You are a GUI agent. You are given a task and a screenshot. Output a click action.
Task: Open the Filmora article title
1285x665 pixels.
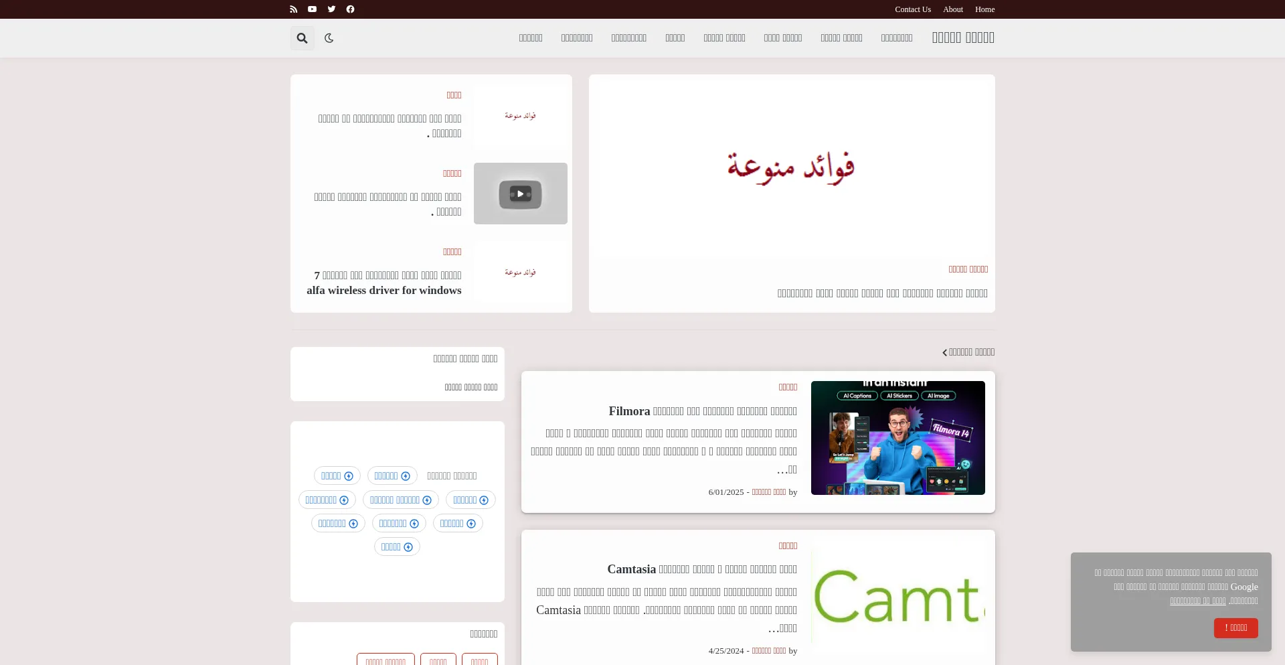tap(702, 411)
